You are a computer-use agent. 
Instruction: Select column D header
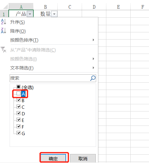[94, 7]
